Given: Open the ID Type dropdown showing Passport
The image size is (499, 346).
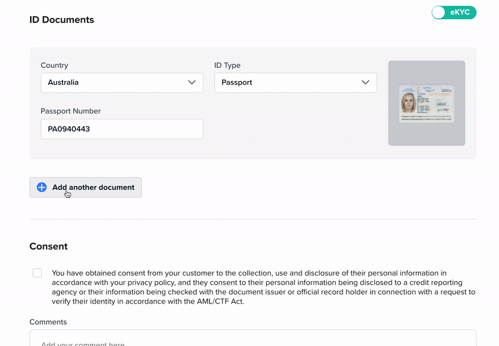Looking at the screenshot, I should click(x=295, y=83).
